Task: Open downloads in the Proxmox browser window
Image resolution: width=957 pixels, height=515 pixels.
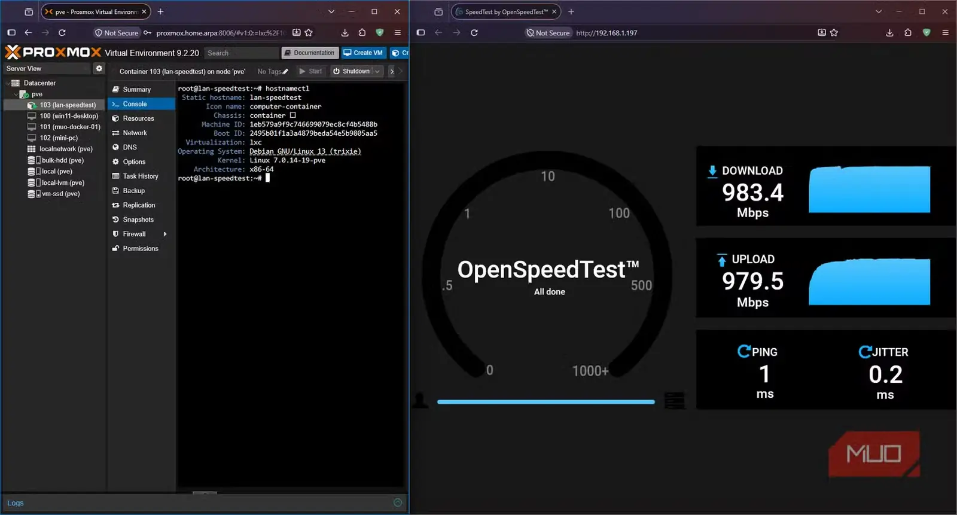Action: pos(345,33)
